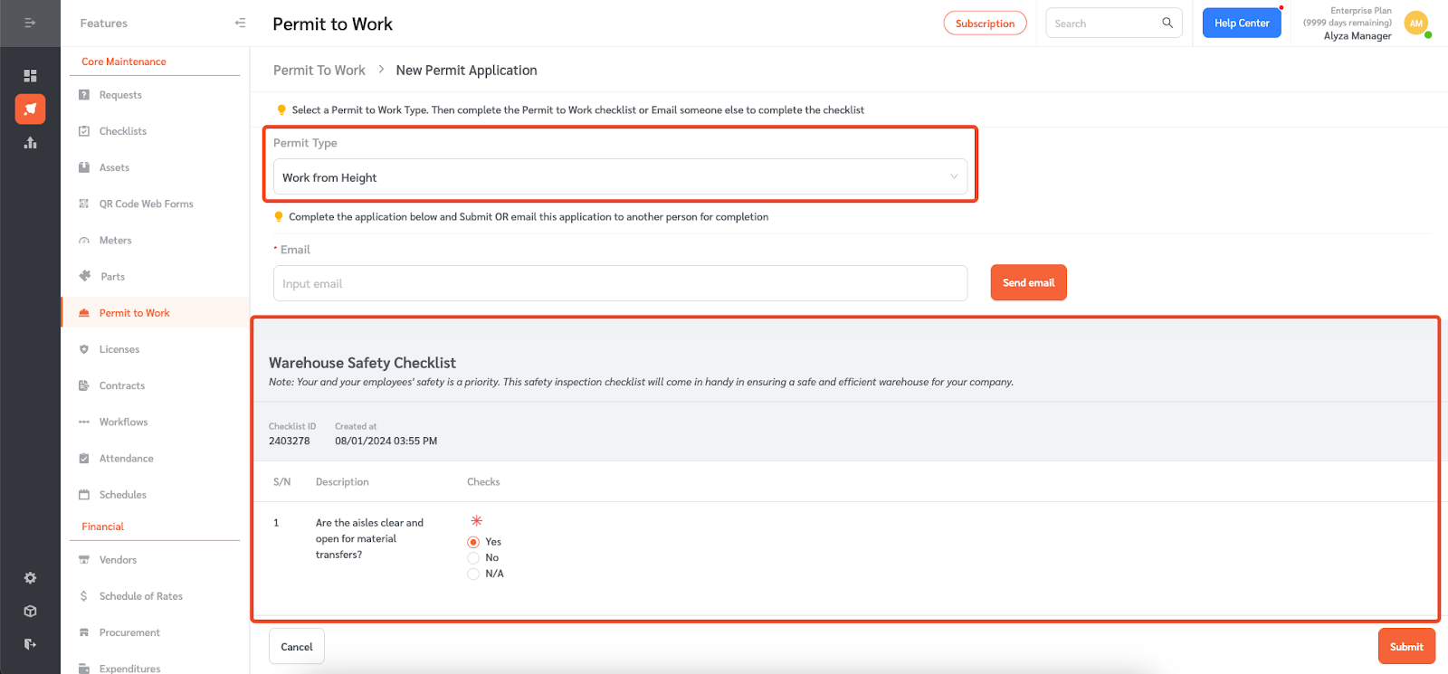Open Vendors menu item
The height and width of the screenshot is (674, 1448).
click(x=118, y=559)
